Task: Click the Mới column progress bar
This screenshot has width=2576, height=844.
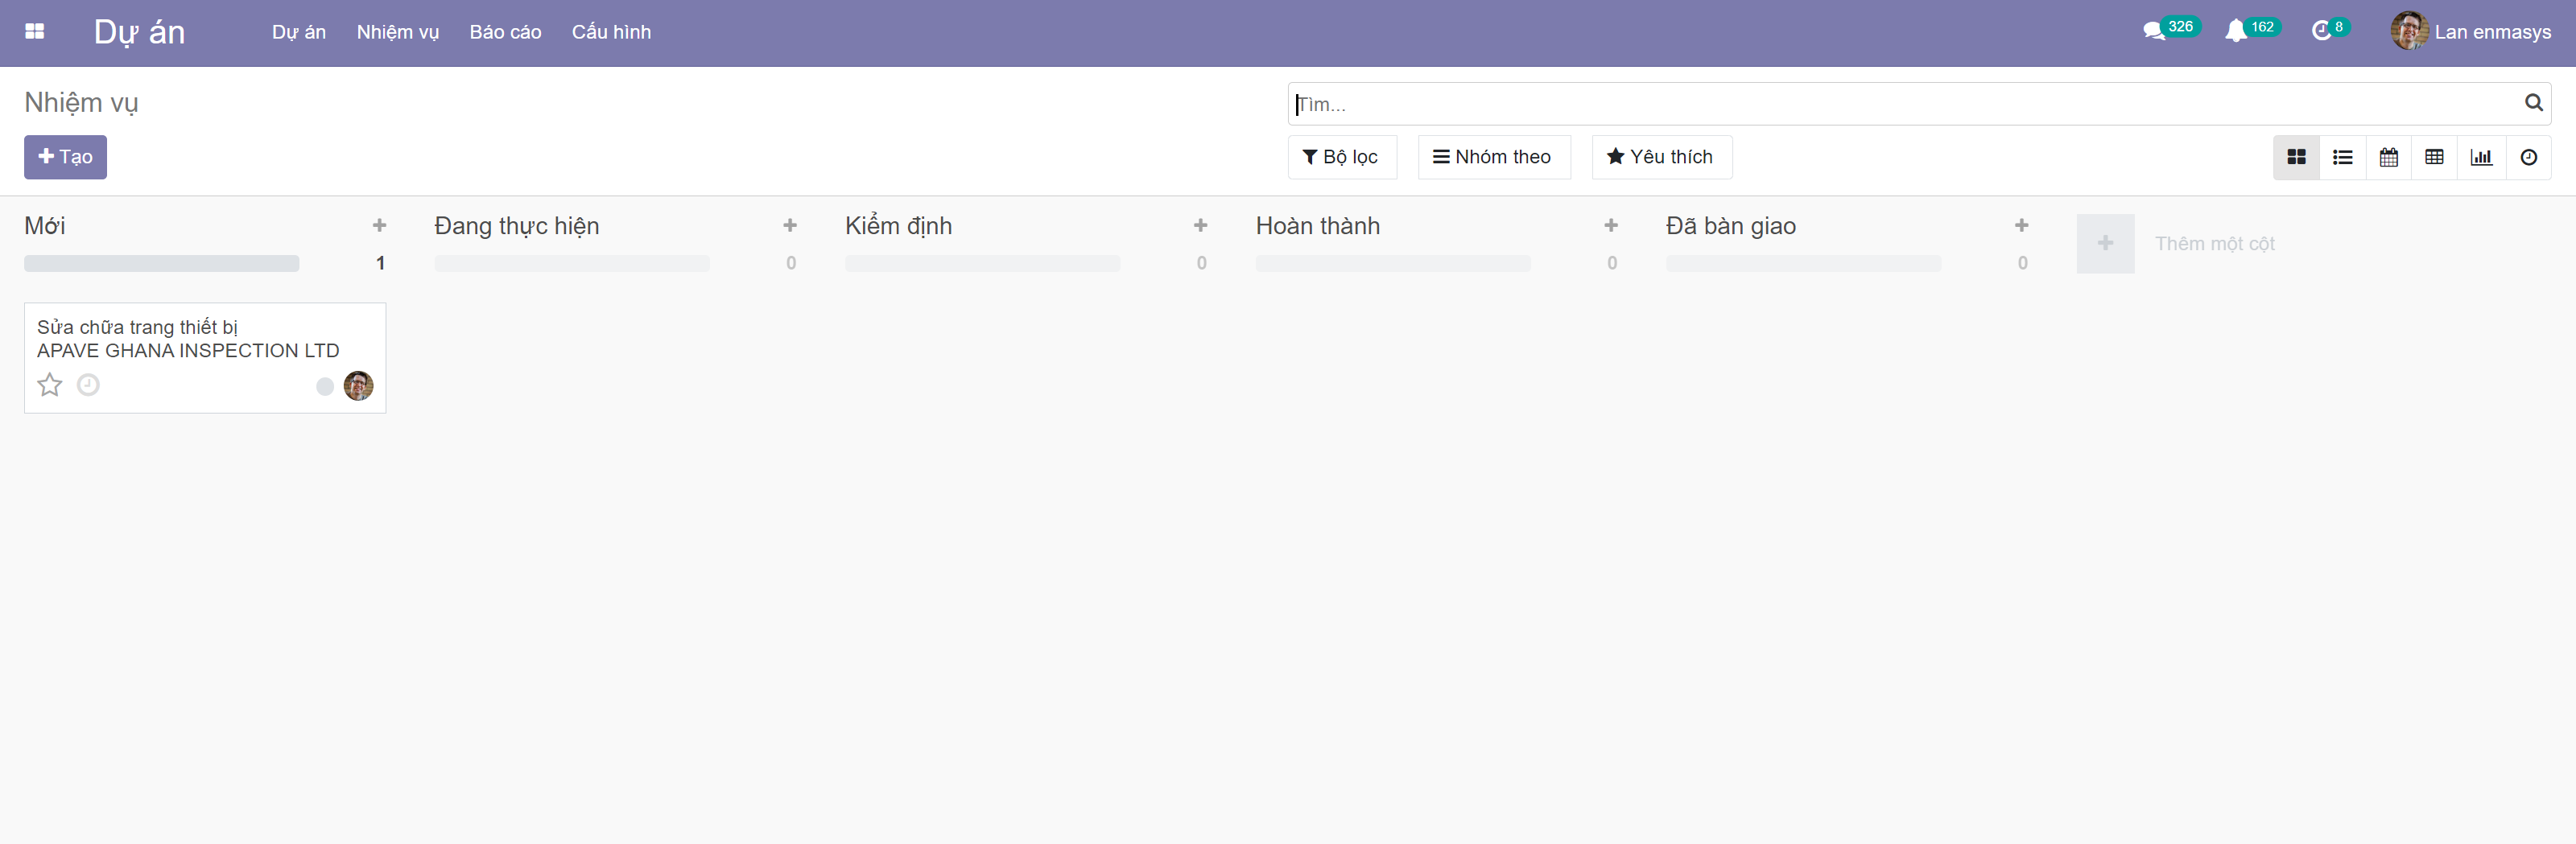Action: click(x=162, y=264)
